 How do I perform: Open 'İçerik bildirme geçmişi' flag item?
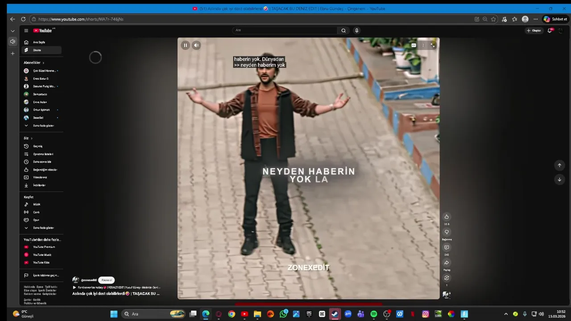[41, 276]
